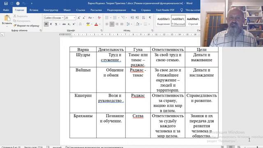Apply paragraph shading paint bucket

click(x=138, y=24)
